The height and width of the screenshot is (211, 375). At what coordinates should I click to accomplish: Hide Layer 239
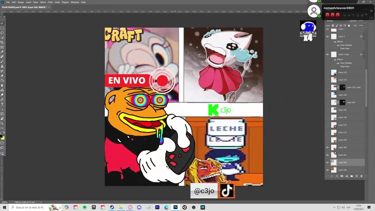(328, 170)
